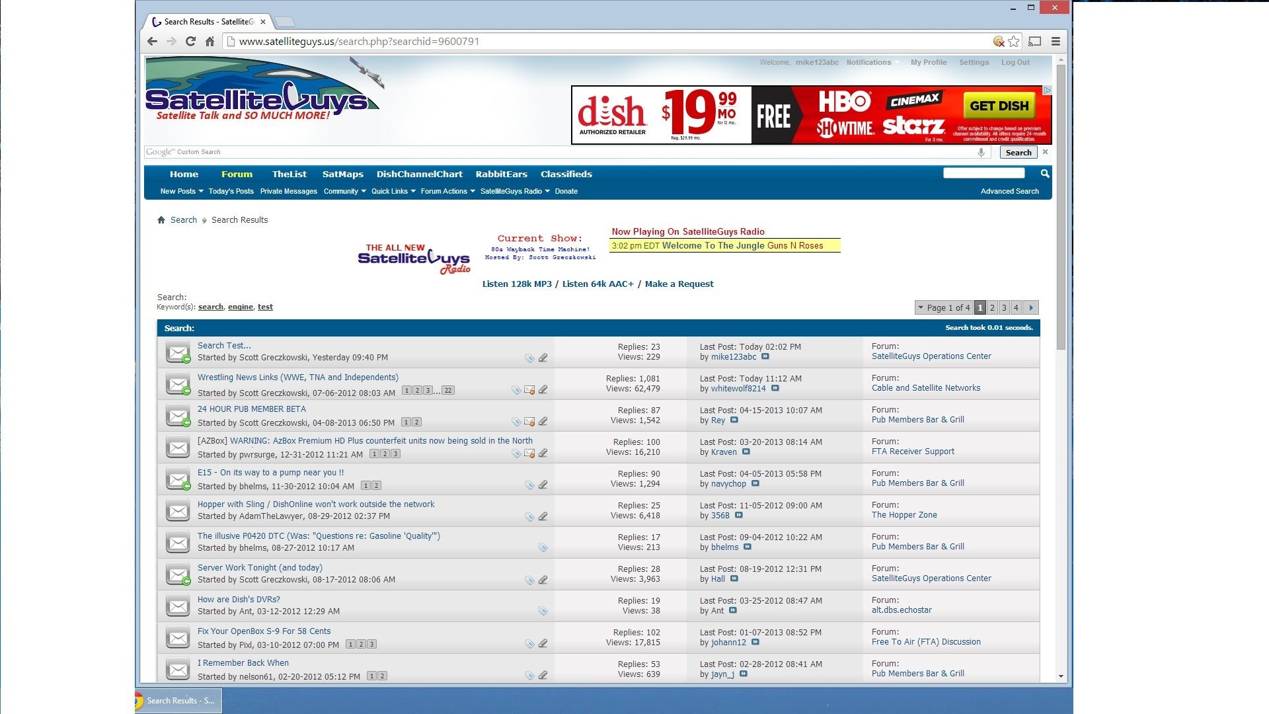Open the browser home page icon

210,41
